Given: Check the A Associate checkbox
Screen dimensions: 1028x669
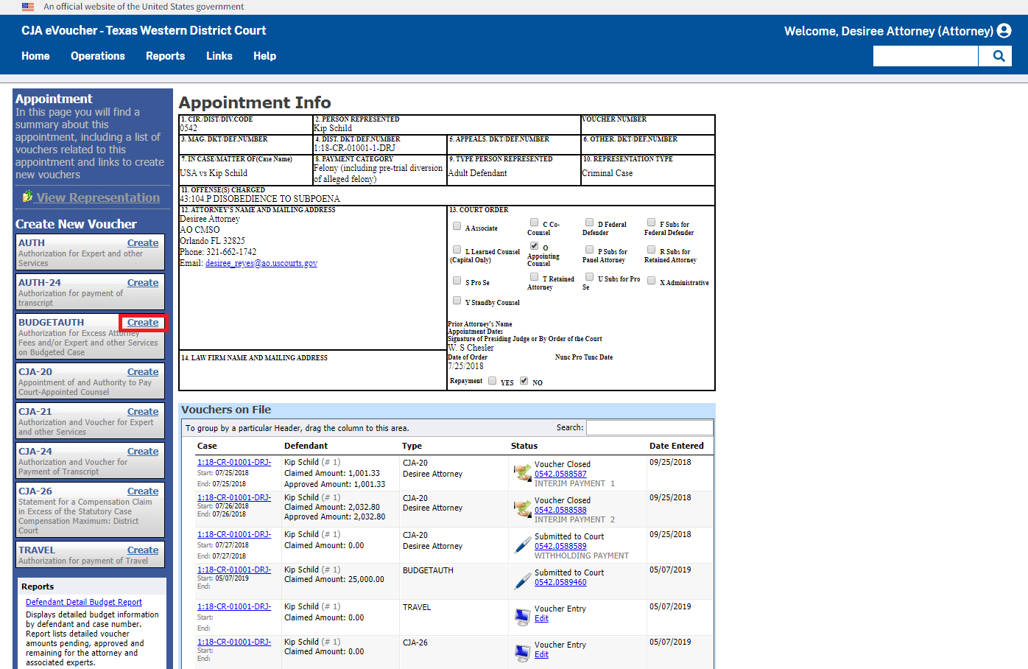Looking at the screenshot, I should tap(457, 226).
